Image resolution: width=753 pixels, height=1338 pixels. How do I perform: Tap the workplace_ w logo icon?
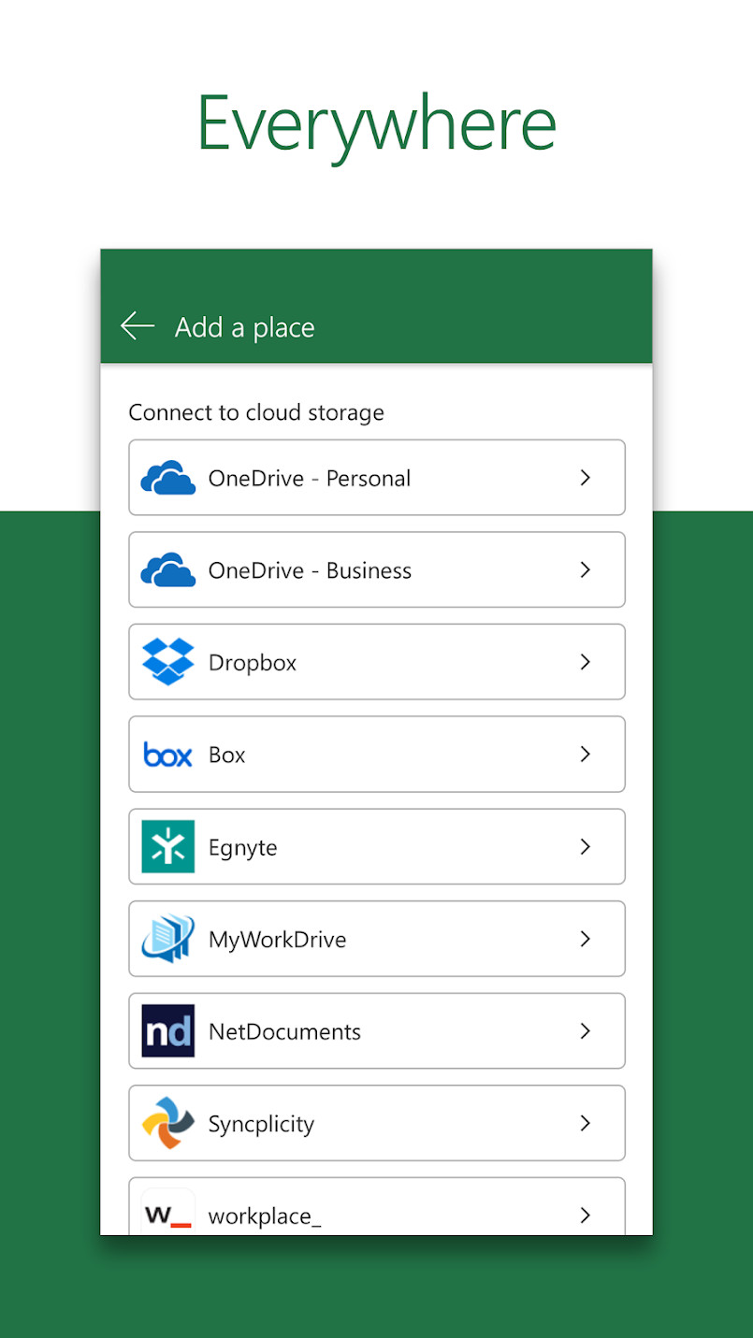(x=168, y=1212)
